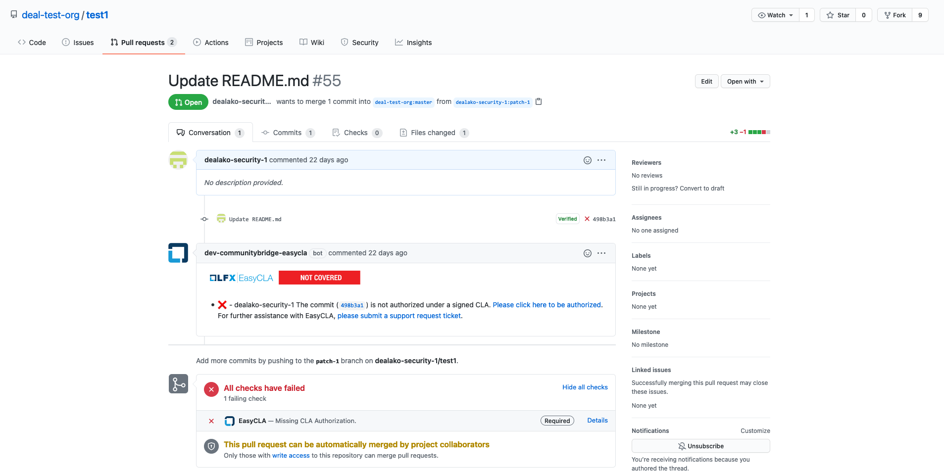Open the Update README.md commit link

255,219
